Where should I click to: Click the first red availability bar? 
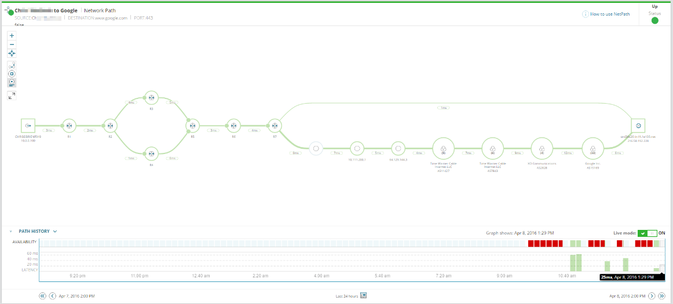531,243
